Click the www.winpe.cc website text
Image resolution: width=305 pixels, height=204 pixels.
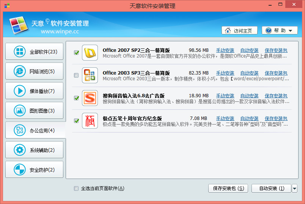60,31
